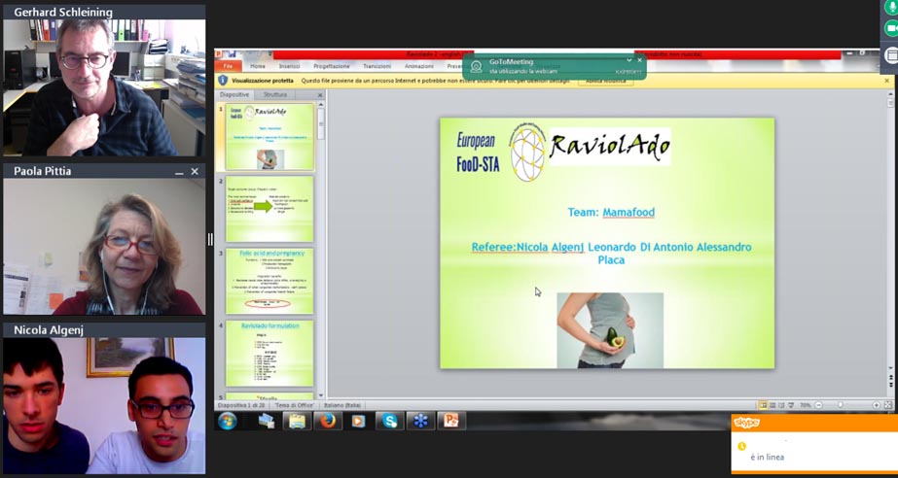
Task: Click the pregnant woman avocado image
Action: 610,330
